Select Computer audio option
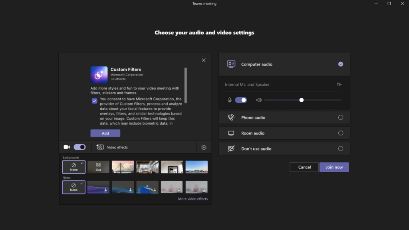Image resolution: width=409 pixels, height=230 pixels. click(284, 64)
